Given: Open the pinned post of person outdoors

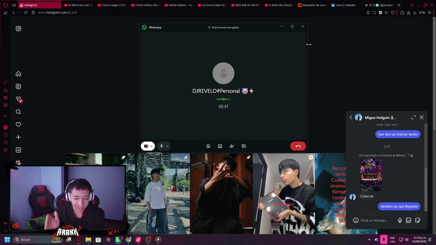Looking at the screenshot, I should click(158, 194).
